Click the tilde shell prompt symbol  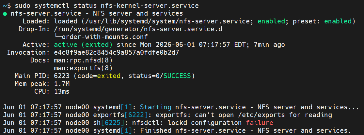5,5
